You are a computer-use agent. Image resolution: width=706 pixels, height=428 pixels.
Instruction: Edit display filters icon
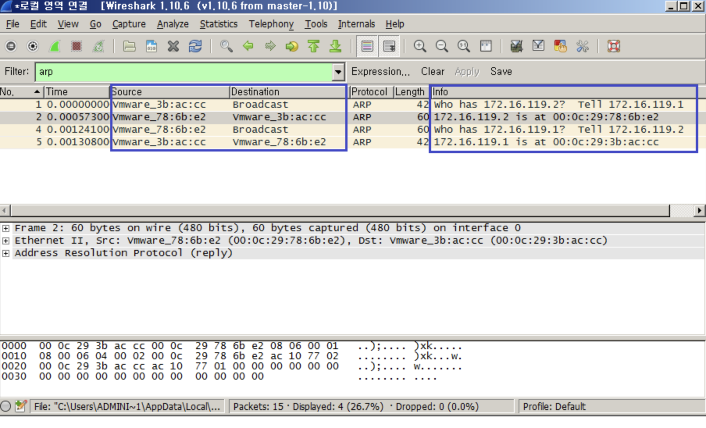538,46
